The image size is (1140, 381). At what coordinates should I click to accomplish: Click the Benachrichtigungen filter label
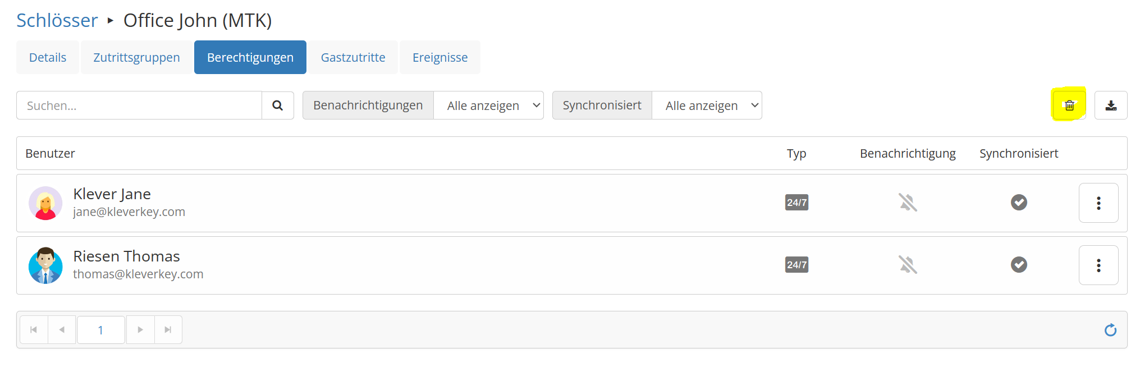click(x=368, y=105)
